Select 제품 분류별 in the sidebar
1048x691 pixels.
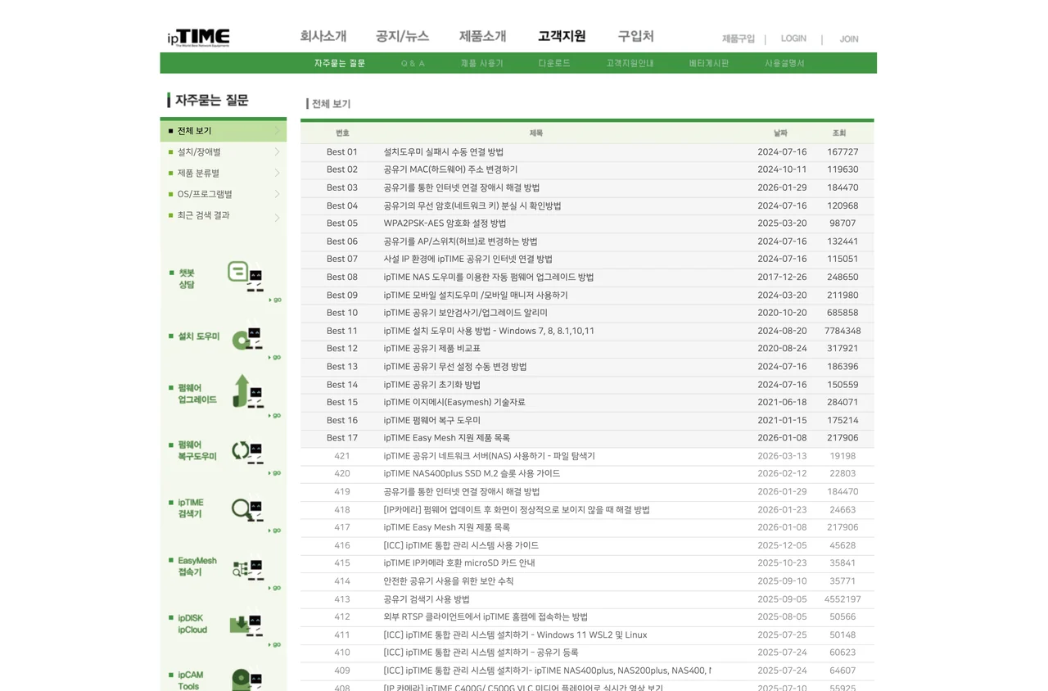[x=199, y=174]
